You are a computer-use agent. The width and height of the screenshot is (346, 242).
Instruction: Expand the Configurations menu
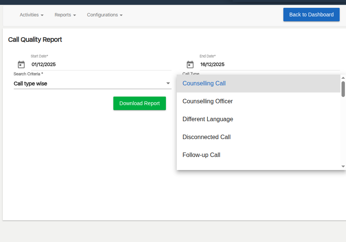click(x=104, y=15)
